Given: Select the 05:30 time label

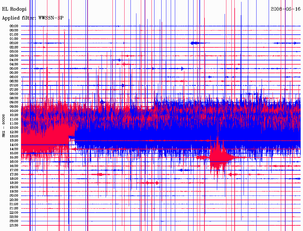Looking at the screenshot, I should tap(14, 73).
